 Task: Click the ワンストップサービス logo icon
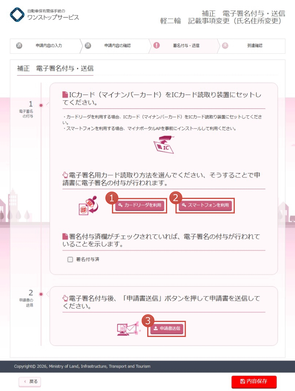tap(17, 15)
